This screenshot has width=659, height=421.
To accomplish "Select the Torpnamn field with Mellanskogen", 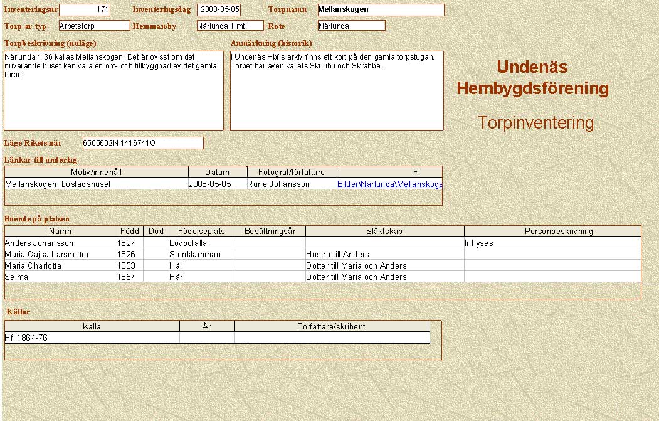I will click(381, 10).
